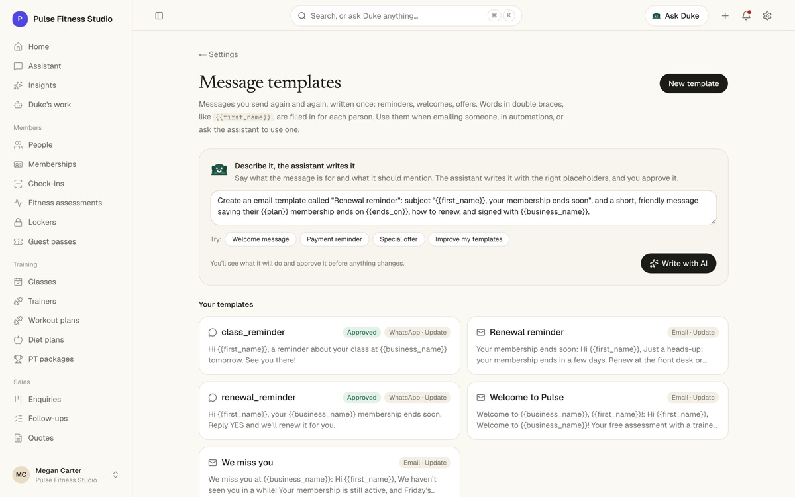Image resolution: width=795 pixels, height=497 pixels.
Task: Open the We miss you template
Action: [x=329, y=472]
